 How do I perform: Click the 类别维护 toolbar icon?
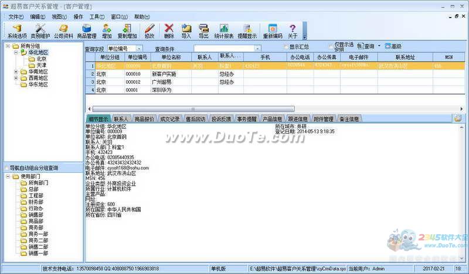coord(40,30)
